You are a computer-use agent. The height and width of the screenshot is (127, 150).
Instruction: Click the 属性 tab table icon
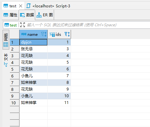tap(6, 15)
